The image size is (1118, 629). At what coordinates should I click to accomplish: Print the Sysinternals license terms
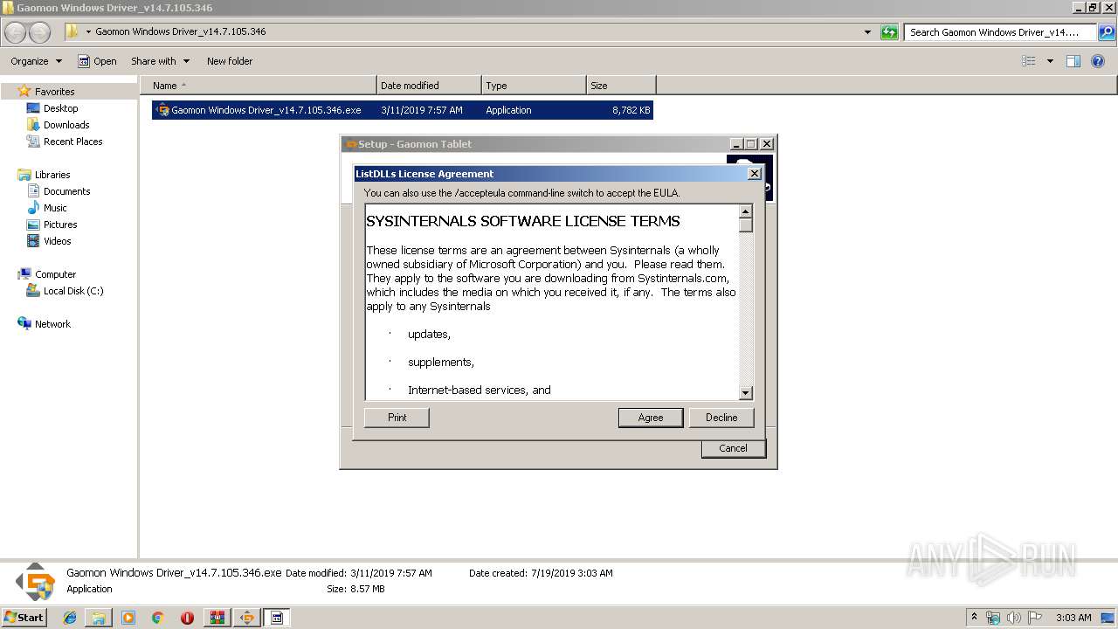pyautogui.click(x=397, y=418)
